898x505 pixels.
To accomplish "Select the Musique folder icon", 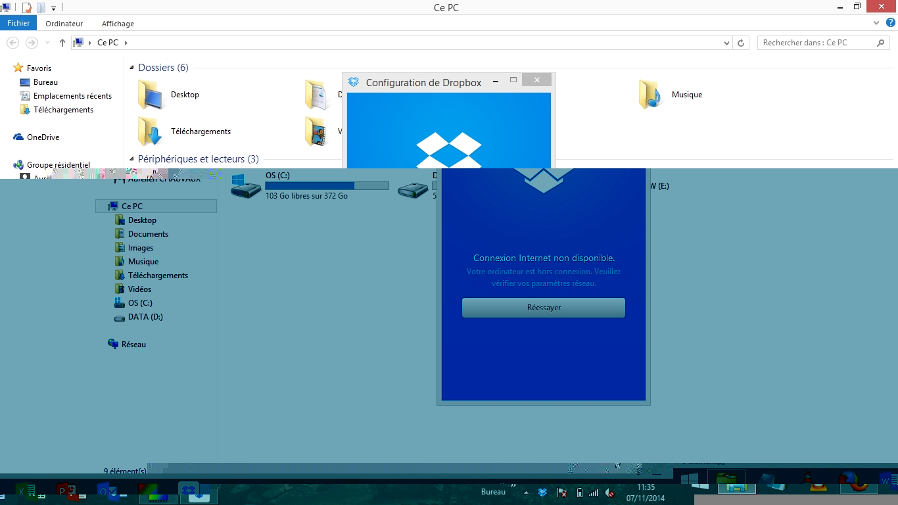I will 650,95.
